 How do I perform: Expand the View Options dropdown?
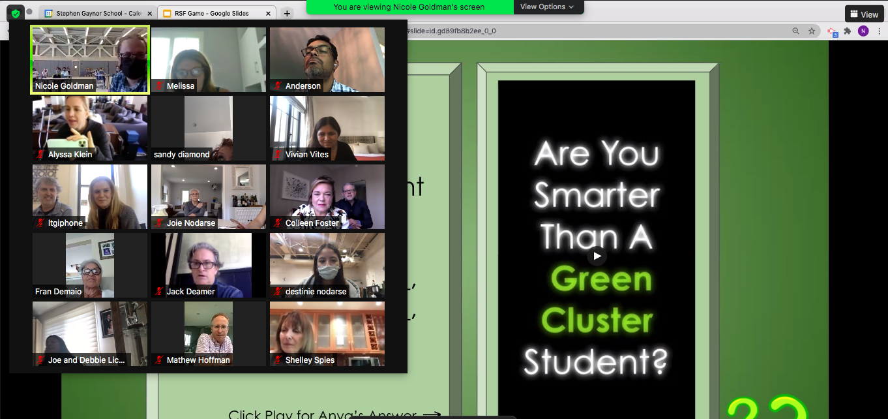(x=547, y=7)
